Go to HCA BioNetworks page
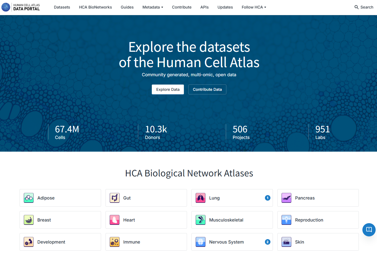 (x=95, y=7)
